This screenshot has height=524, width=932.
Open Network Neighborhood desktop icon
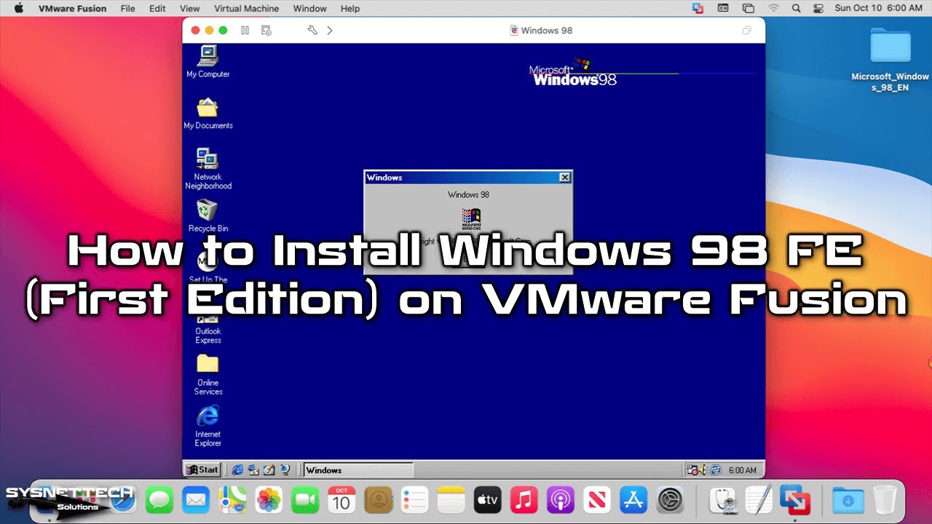click(208, 168)
